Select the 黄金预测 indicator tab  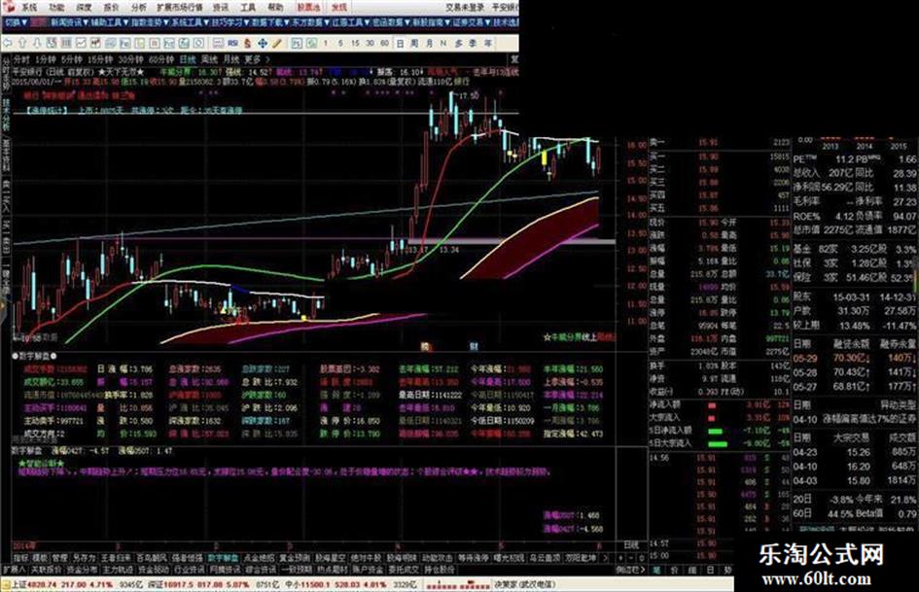coord(295,558)
